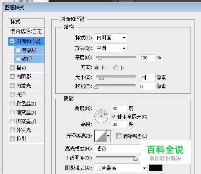The width and height of the screenshot is (201, 174).
Task: Click the 光泽等高线 contour thumbnail
Action: click(x=100, y=136)
